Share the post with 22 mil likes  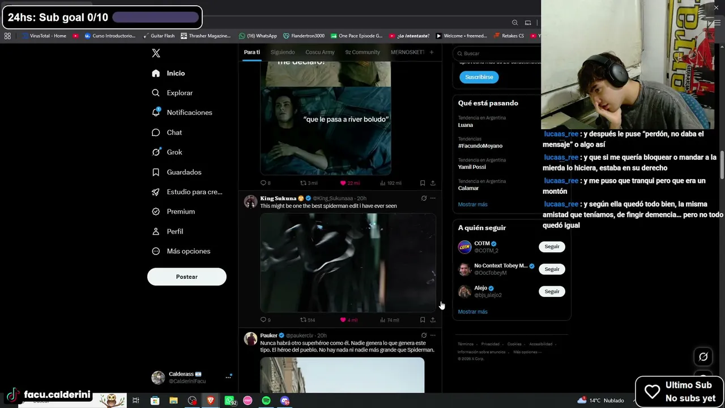point(433,183)
